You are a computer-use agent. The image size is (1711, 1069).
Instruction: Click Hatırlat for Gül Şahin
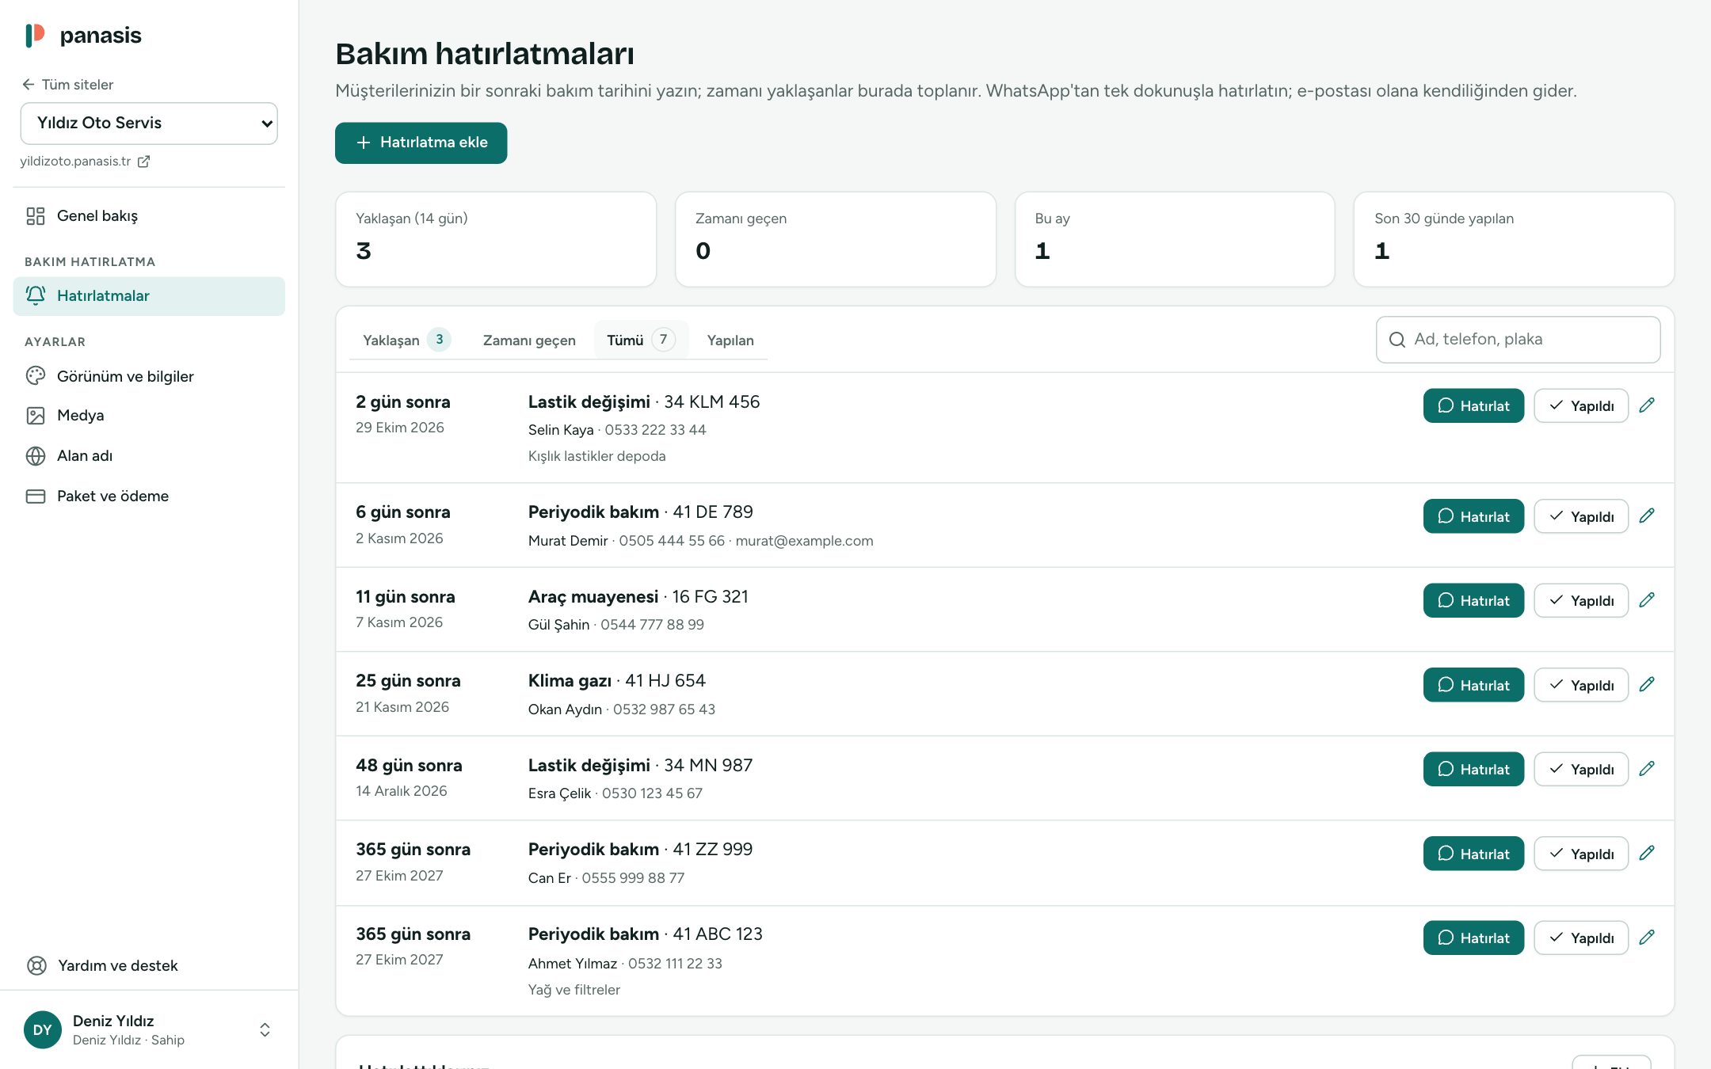point(1473,600)
